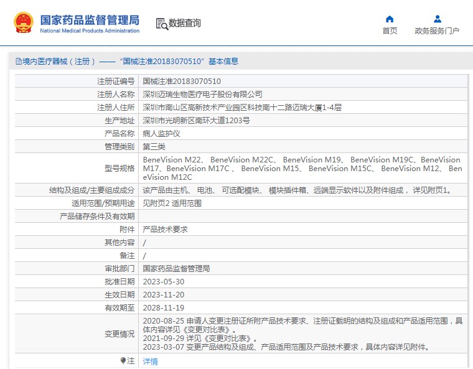Screen dimensions: 473x369
Task: Click the 附件 label
Action: (x=127, y=230)
